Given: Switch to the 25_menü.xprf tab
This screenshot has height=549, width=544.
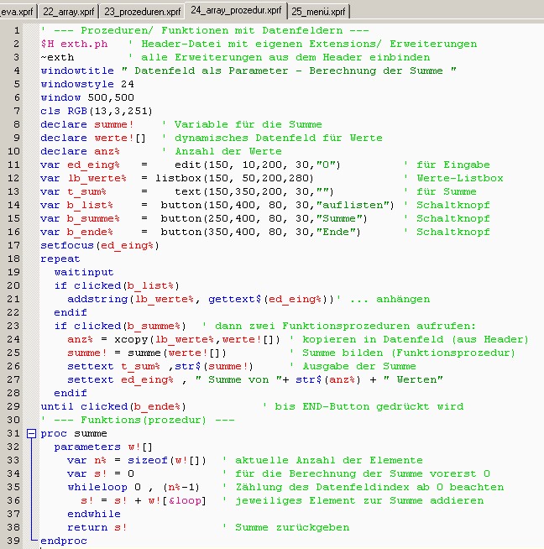Looking at the screenshot, I should pyautogui.click(x=319, y=11).
